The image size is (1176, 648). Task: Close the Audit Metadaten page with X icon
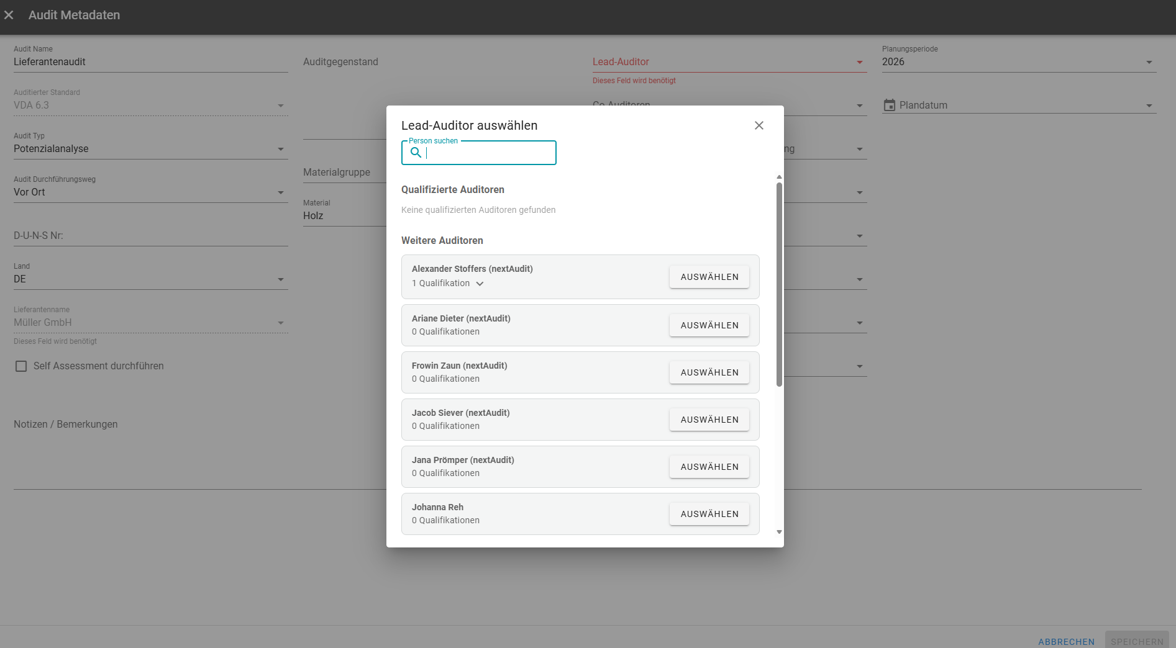point(9,15)
